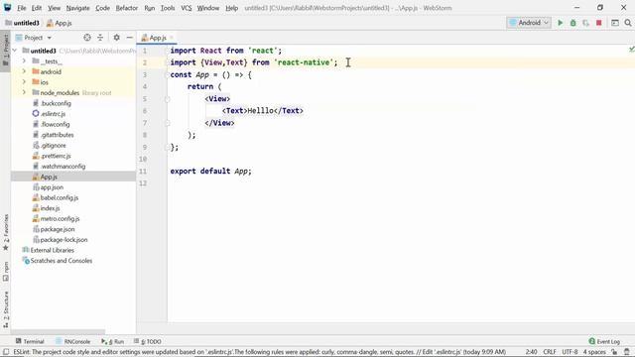This screenshot has width=635, height=357.
Task: Open the Android run configuration dropdown
Action: coord(529,23)
